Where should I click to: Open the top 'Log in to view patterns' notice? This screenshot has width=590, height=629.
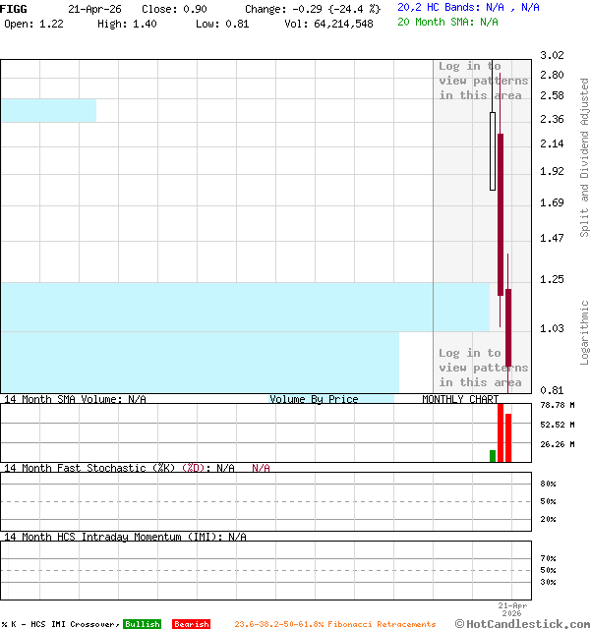(483, 81)
